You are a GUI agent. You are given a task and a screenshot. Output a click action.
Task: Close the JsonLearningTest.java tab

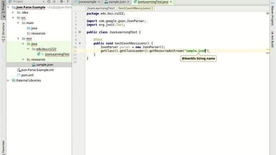pos(171,2)
